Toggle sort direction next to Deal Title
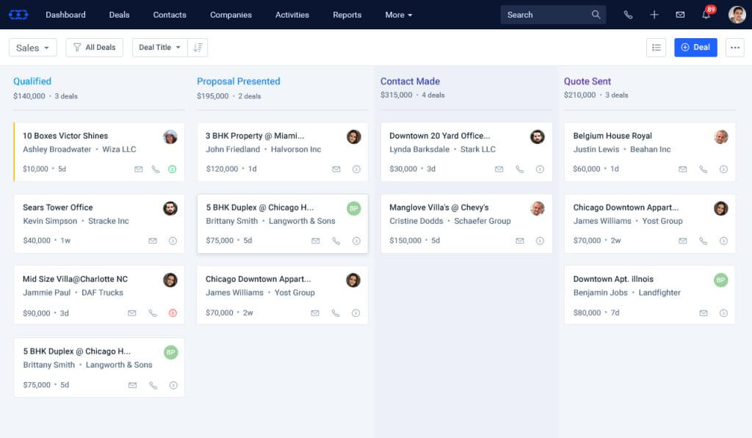The height and width of the screenshot is (438, 752). pyautogui.click(x=197, y=47)
